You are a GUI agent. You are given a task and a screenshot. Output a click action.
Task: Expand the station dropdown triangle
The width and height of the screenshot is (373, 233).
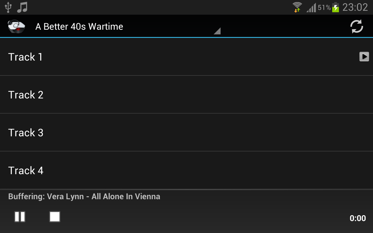click(217, 31)
